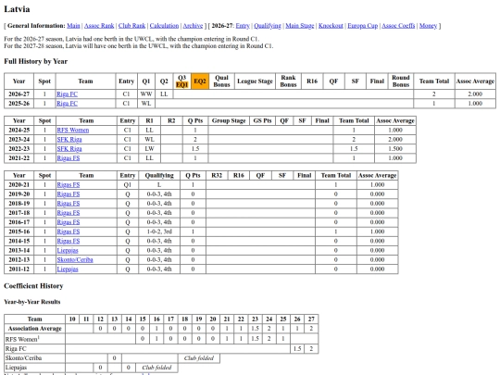Go to the Main Stage page

click(x=299, y=26)
